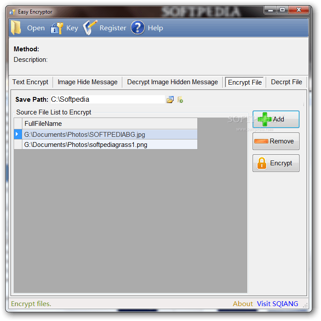Click the FullFileName column header

click(x=110, y=124)
